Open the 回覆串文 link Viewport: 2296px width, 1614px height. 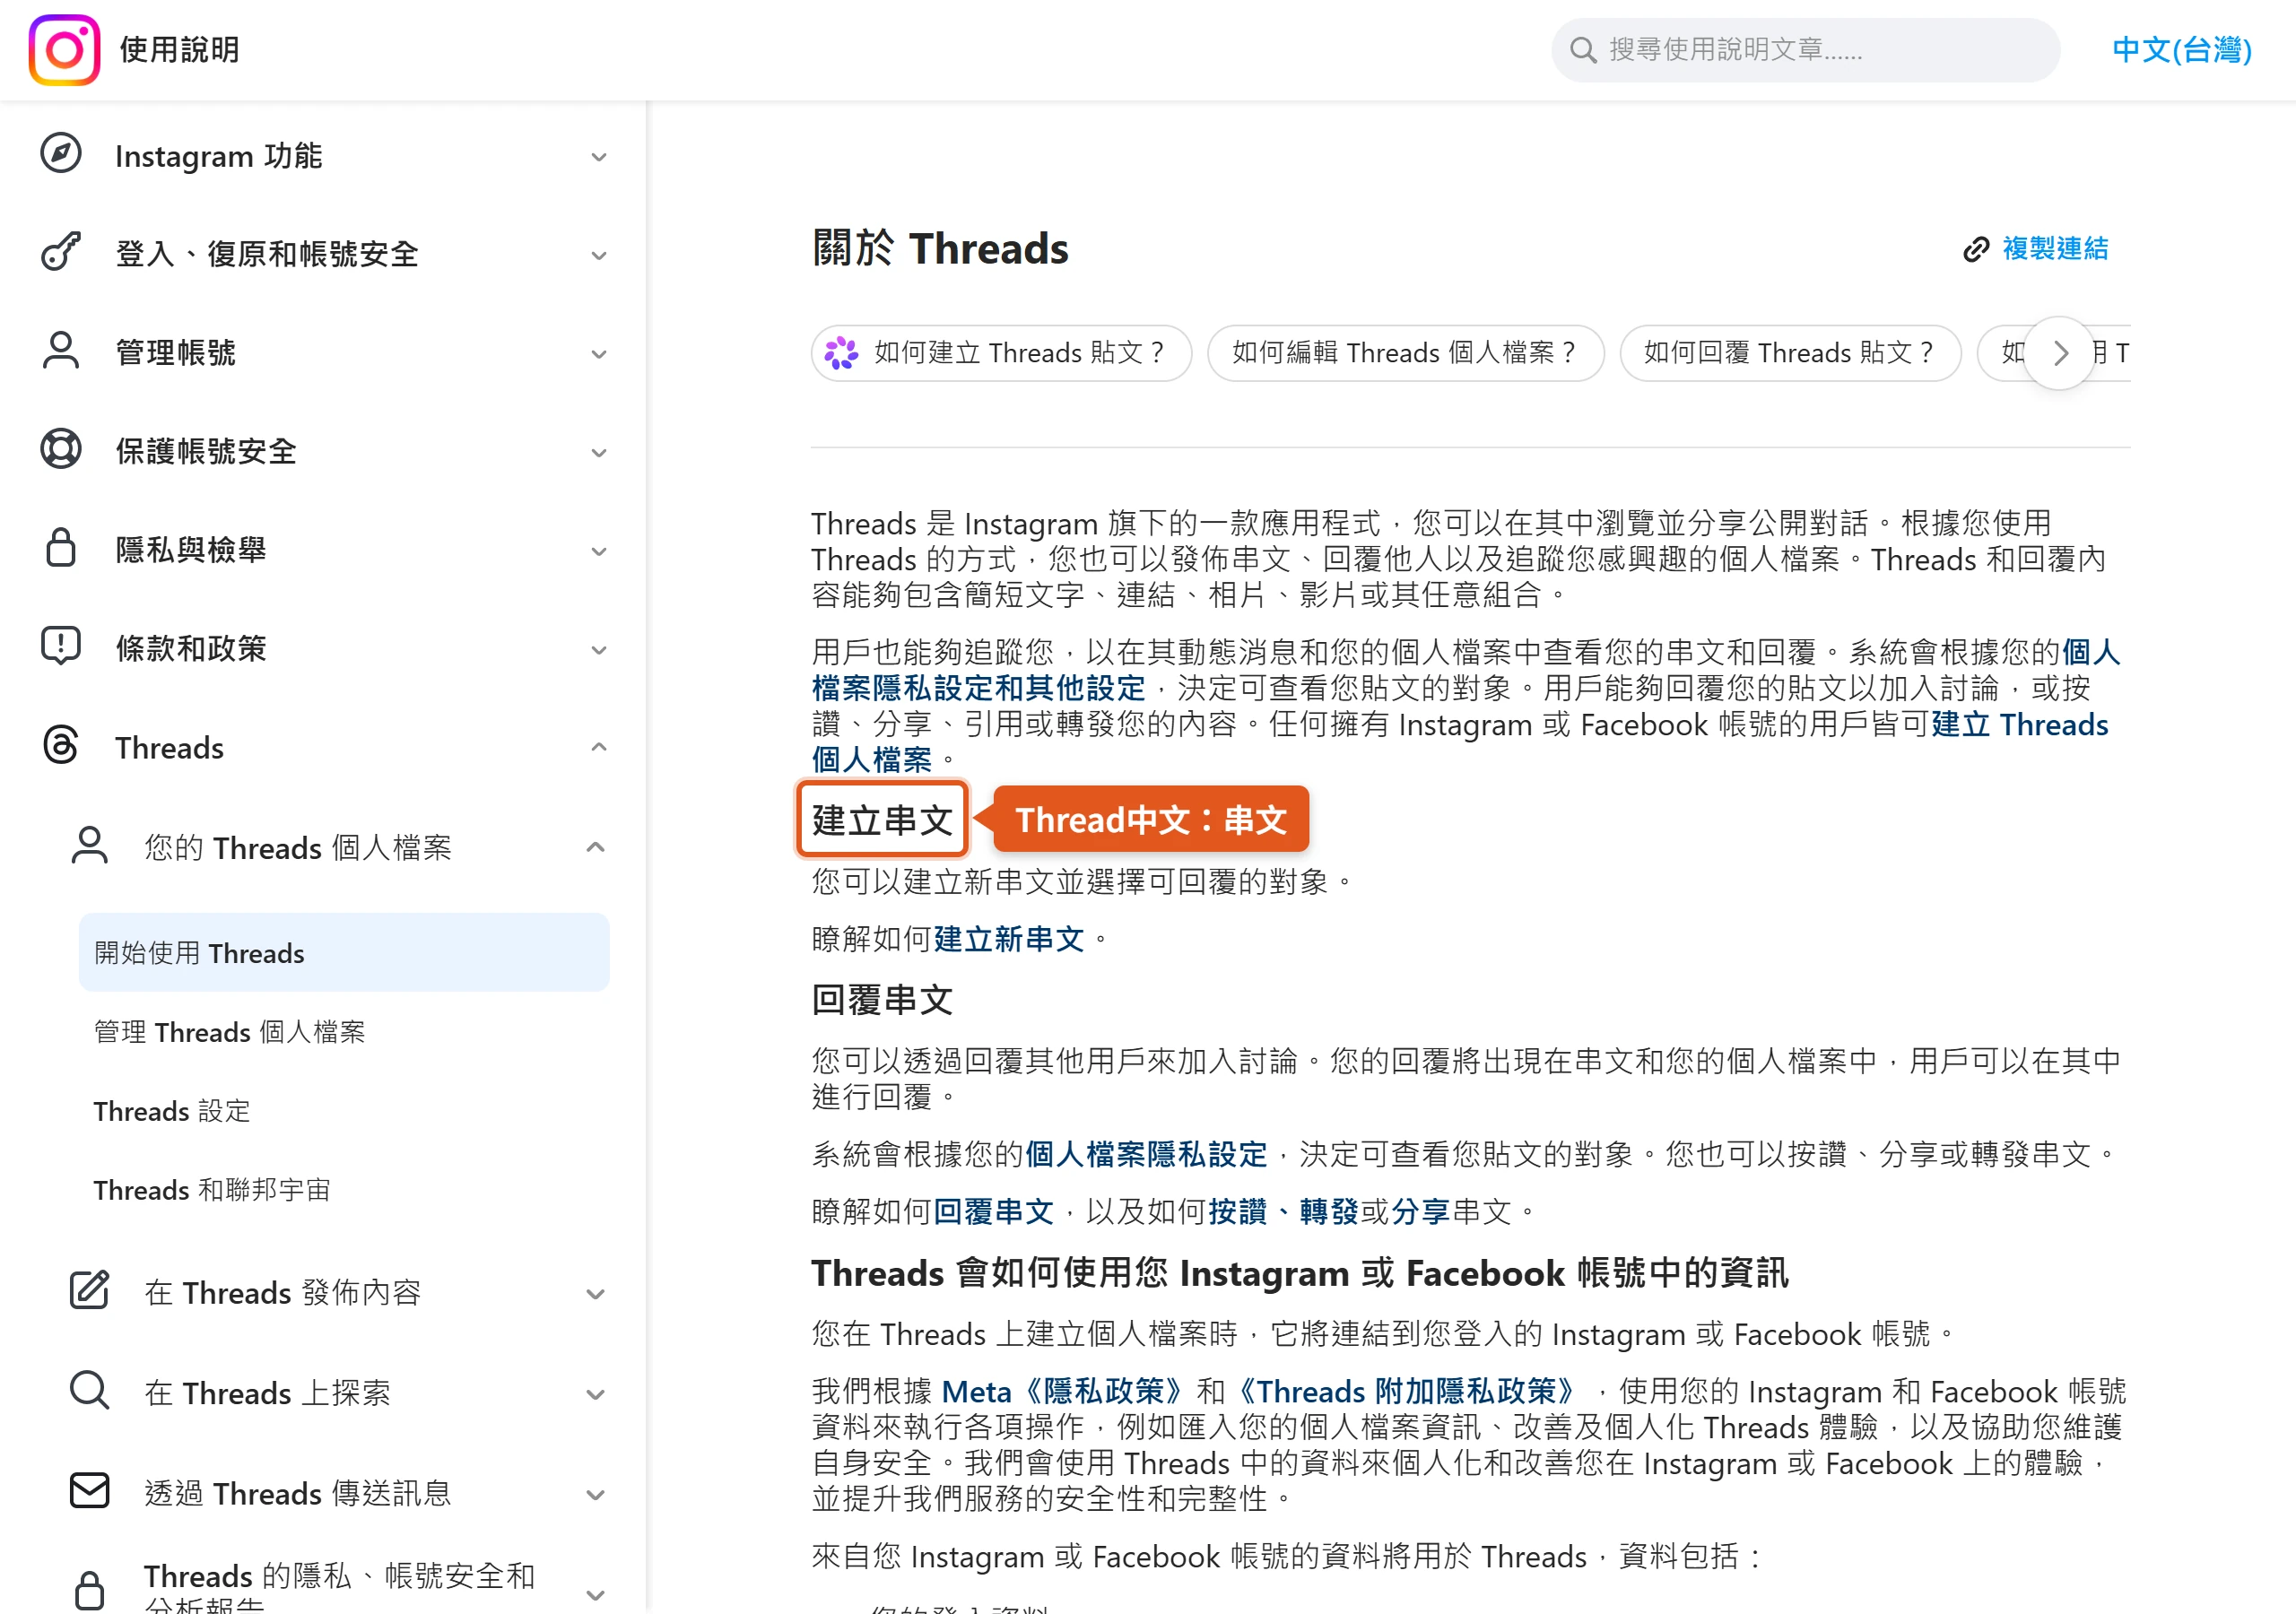tap(993, 1211)
